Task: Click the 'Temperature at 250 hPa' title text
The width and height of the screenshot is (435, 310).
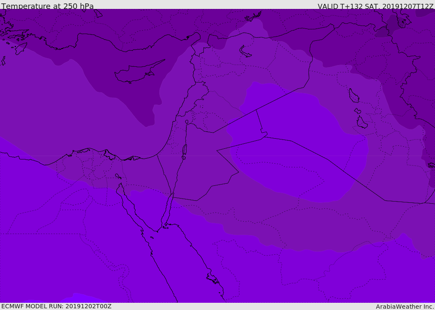Action: (48, 6)
